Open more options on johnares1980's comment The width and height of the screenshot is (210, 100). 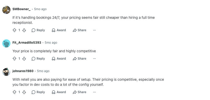pyautogui.click(x=94, y=92)
